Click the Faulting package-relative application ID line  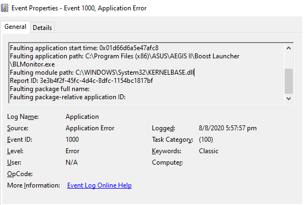tap(68, 97)
